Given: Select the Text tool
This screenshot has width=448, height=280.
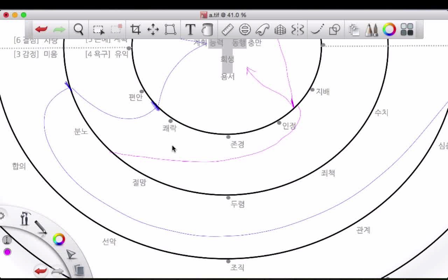Looking at the screenshot, I should click(190, 30).
